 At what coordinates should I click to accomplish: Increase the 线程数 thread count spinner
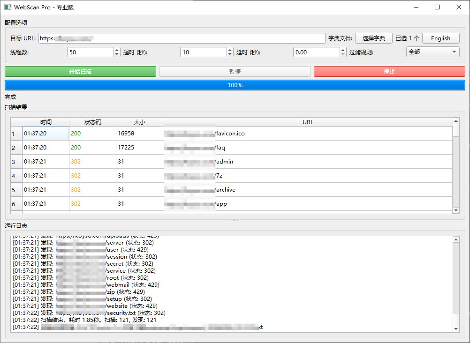(x=117, y=50)
